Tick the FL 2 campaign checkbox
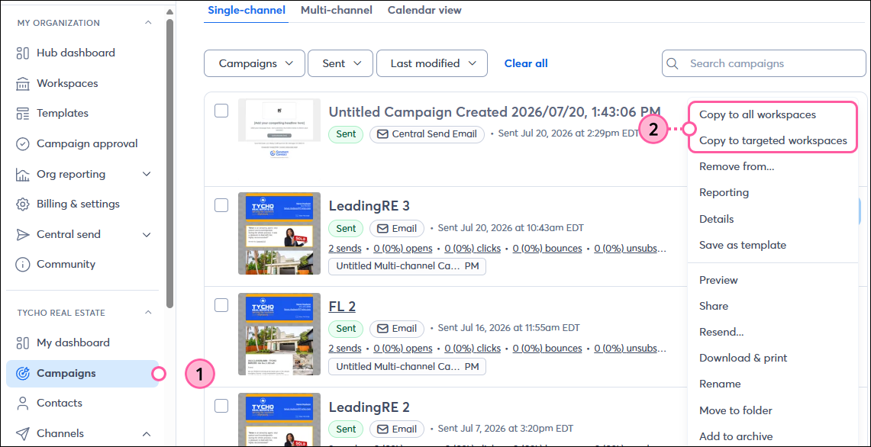871x447 pixels. tap(221, 305)
